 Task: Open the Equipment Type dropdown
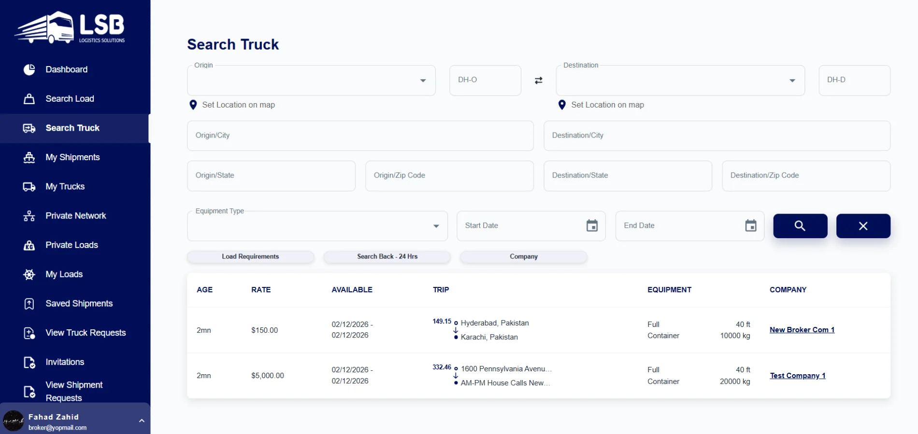(436, 226)
